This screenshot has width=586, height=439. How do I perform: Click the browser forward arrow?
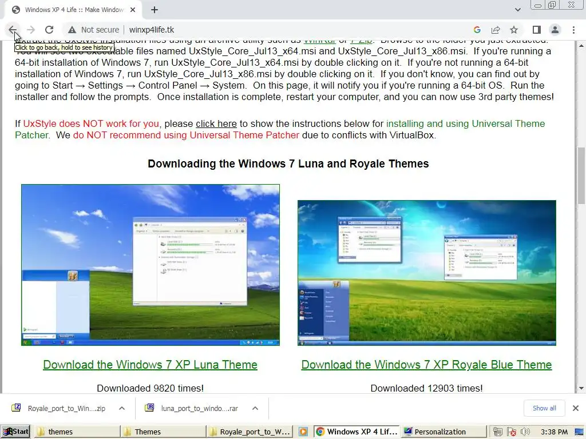pyautogui.click(x=31, y=30)
